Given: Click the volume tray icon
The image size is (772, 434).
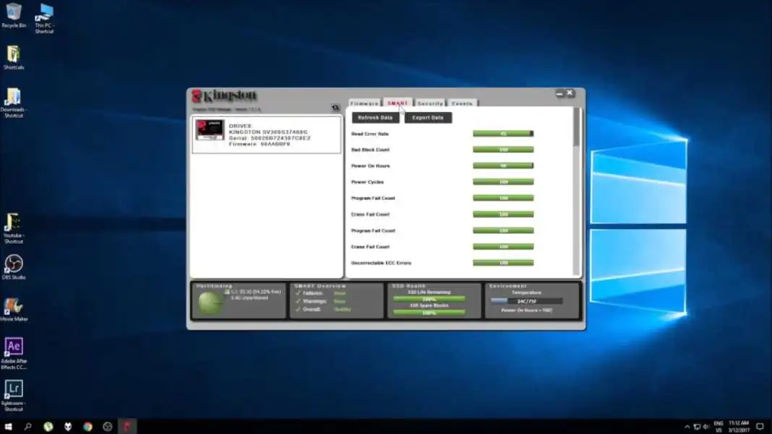Looking at the screenshot, I should 706,427.
